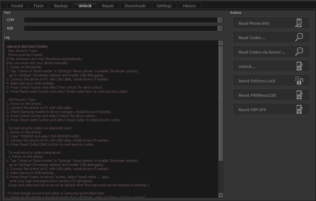
Task: Click the Reset FRP/React/EE phone icon
Action: click(299, 95)
